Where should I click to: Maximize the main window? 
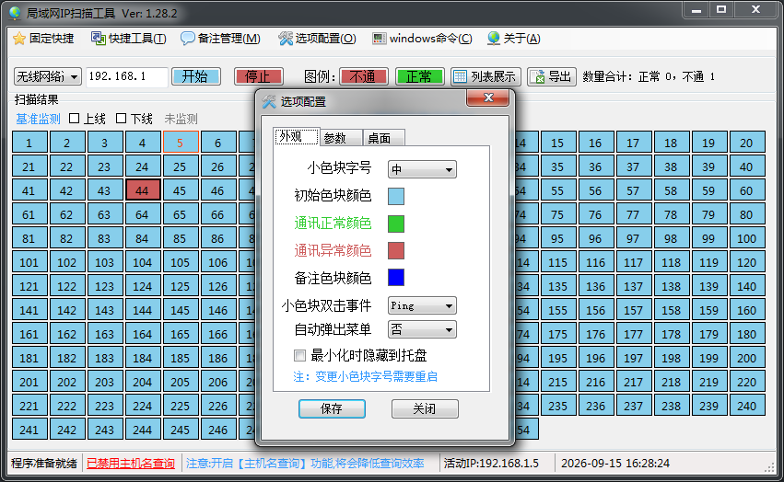(721, 10)
